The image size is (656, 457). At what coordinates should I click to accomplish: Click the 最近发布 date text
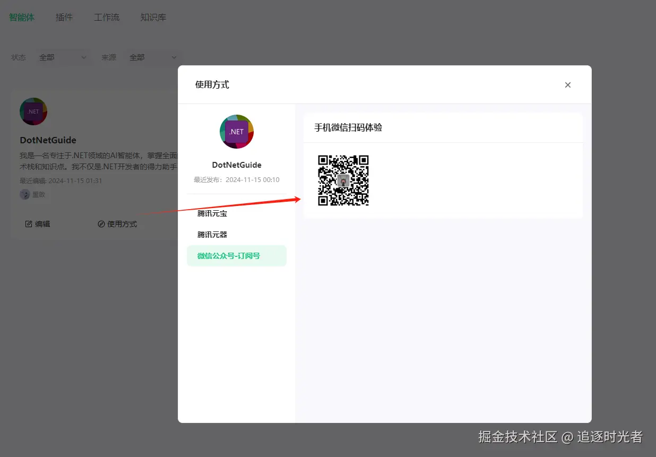tap(237, 180)
